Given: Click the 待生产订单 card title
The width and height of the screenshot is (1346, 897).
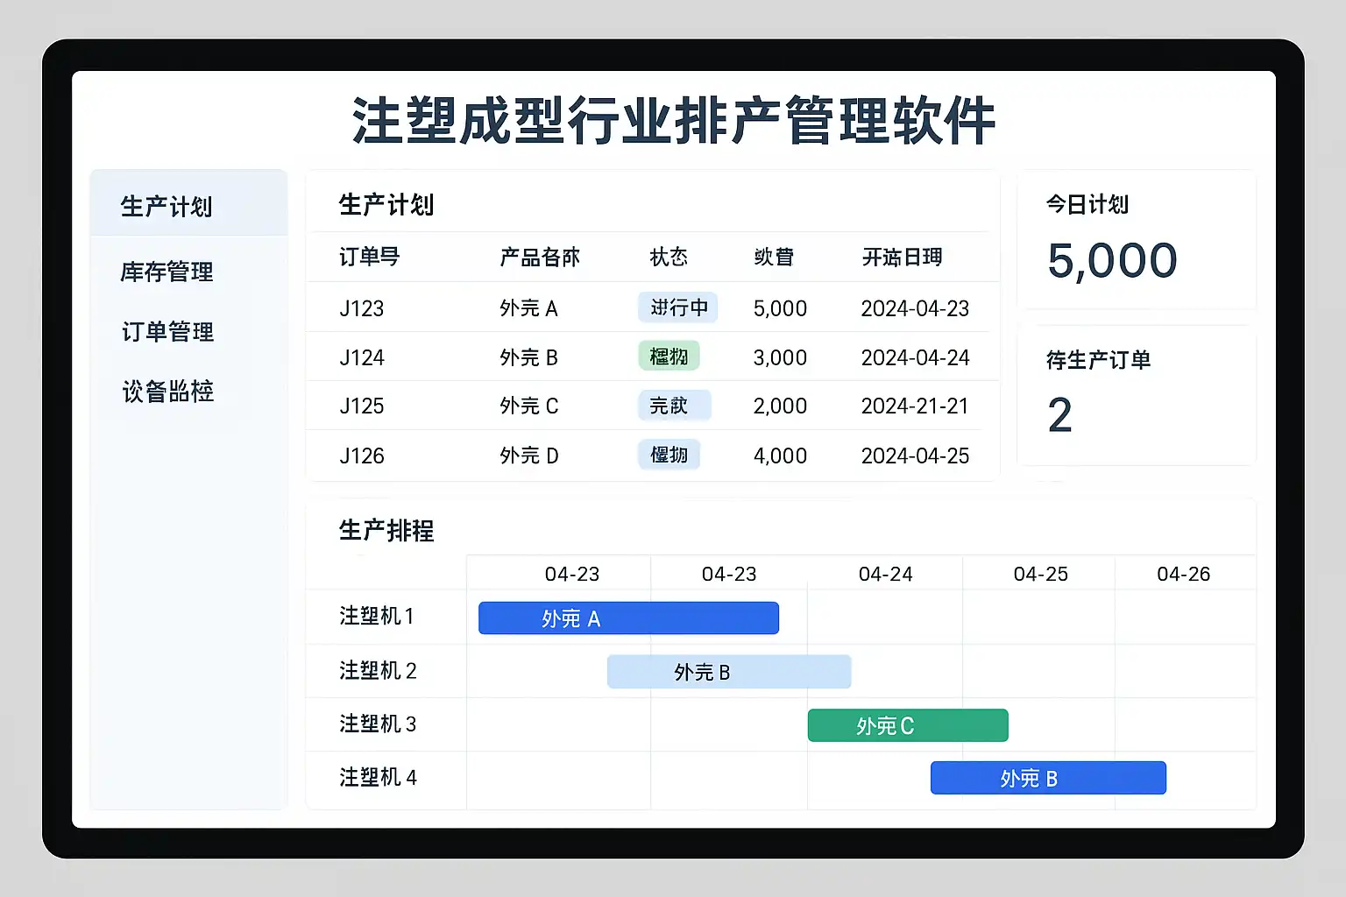Looking at the screenshot, I should (1098, 360).
